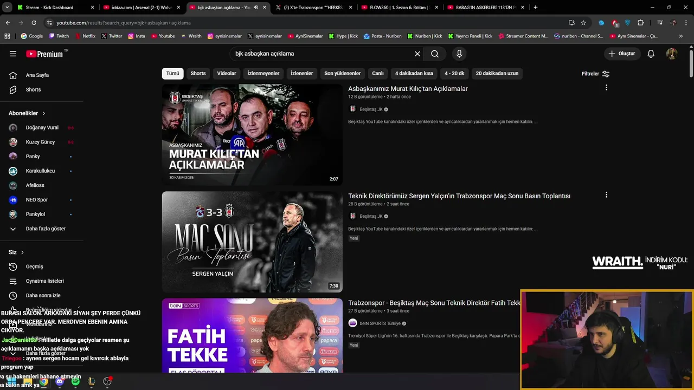Image resolution: width=694 pixels, height=390 pixels.
Task: Switch to X'te Trabzonspor tab
Action: (x=313, y=7)
